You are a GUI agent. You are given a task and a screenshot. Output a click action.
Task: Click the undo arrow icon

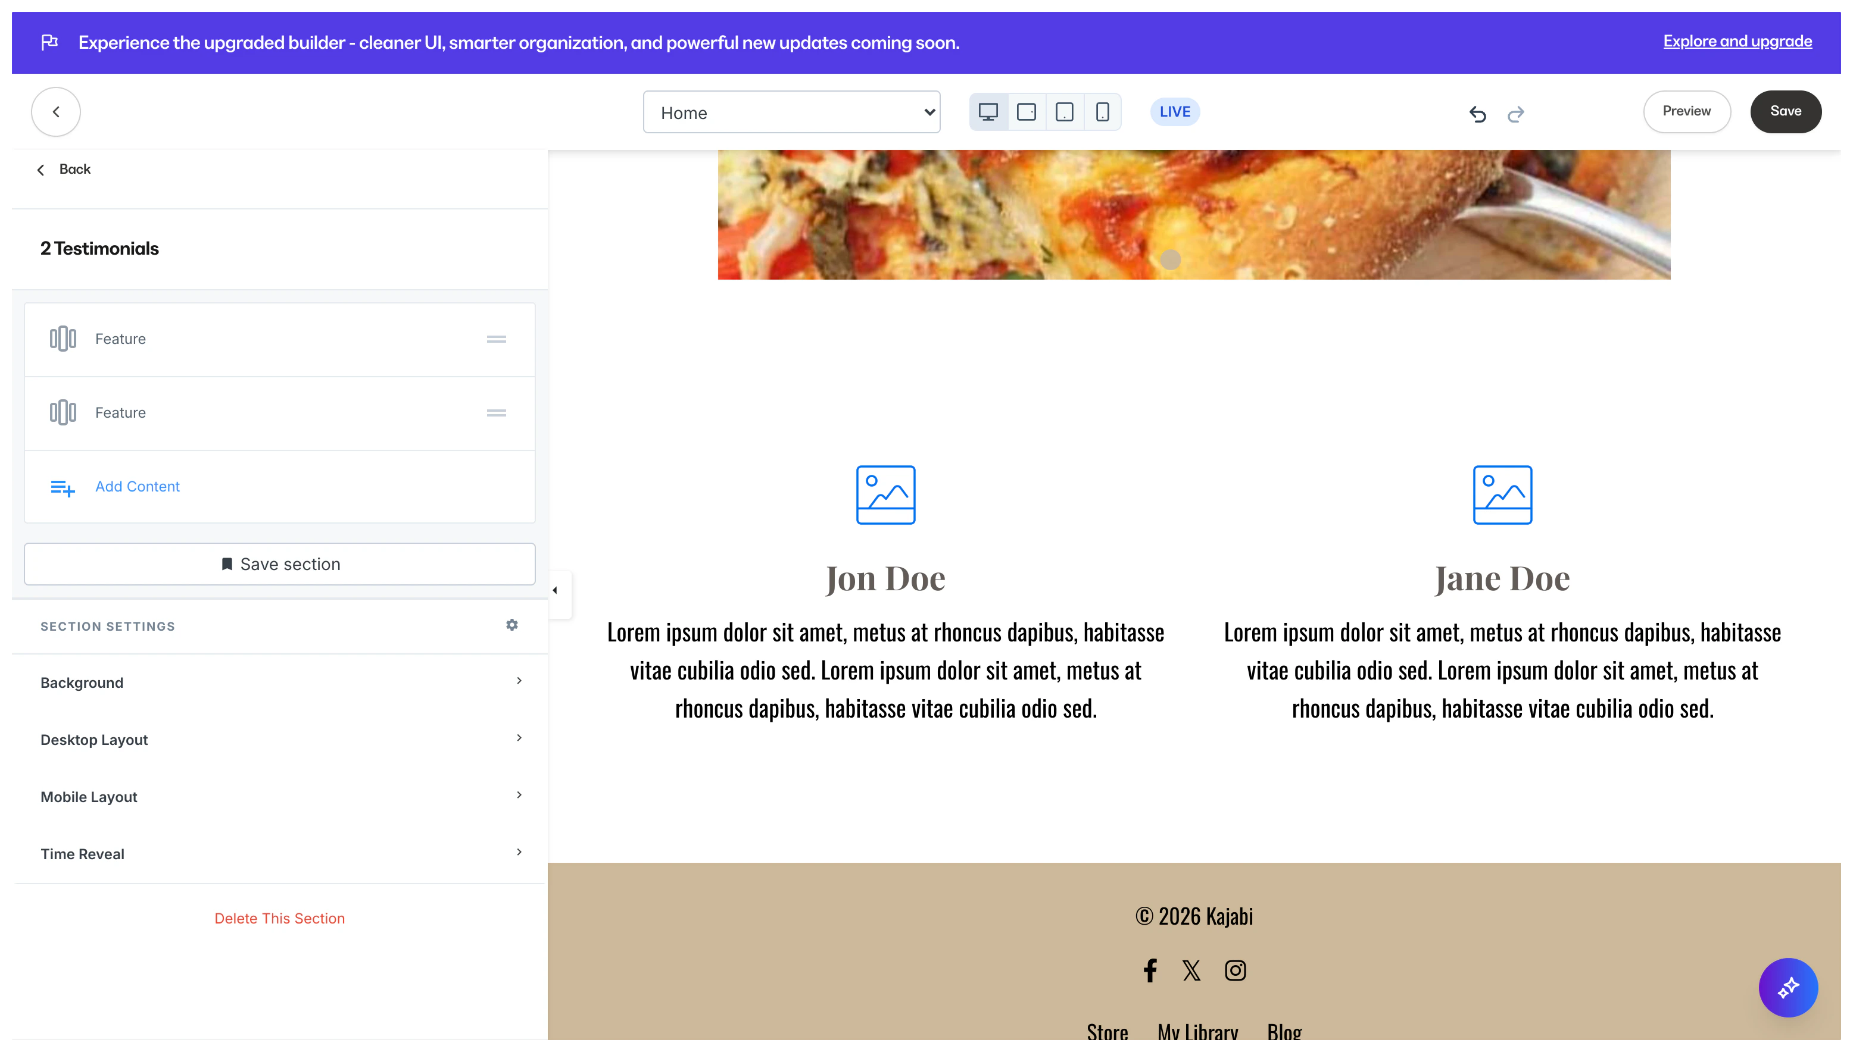1477,114
